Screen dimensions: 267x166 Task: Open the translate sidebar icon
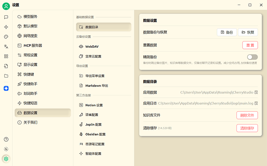[6, 47]
